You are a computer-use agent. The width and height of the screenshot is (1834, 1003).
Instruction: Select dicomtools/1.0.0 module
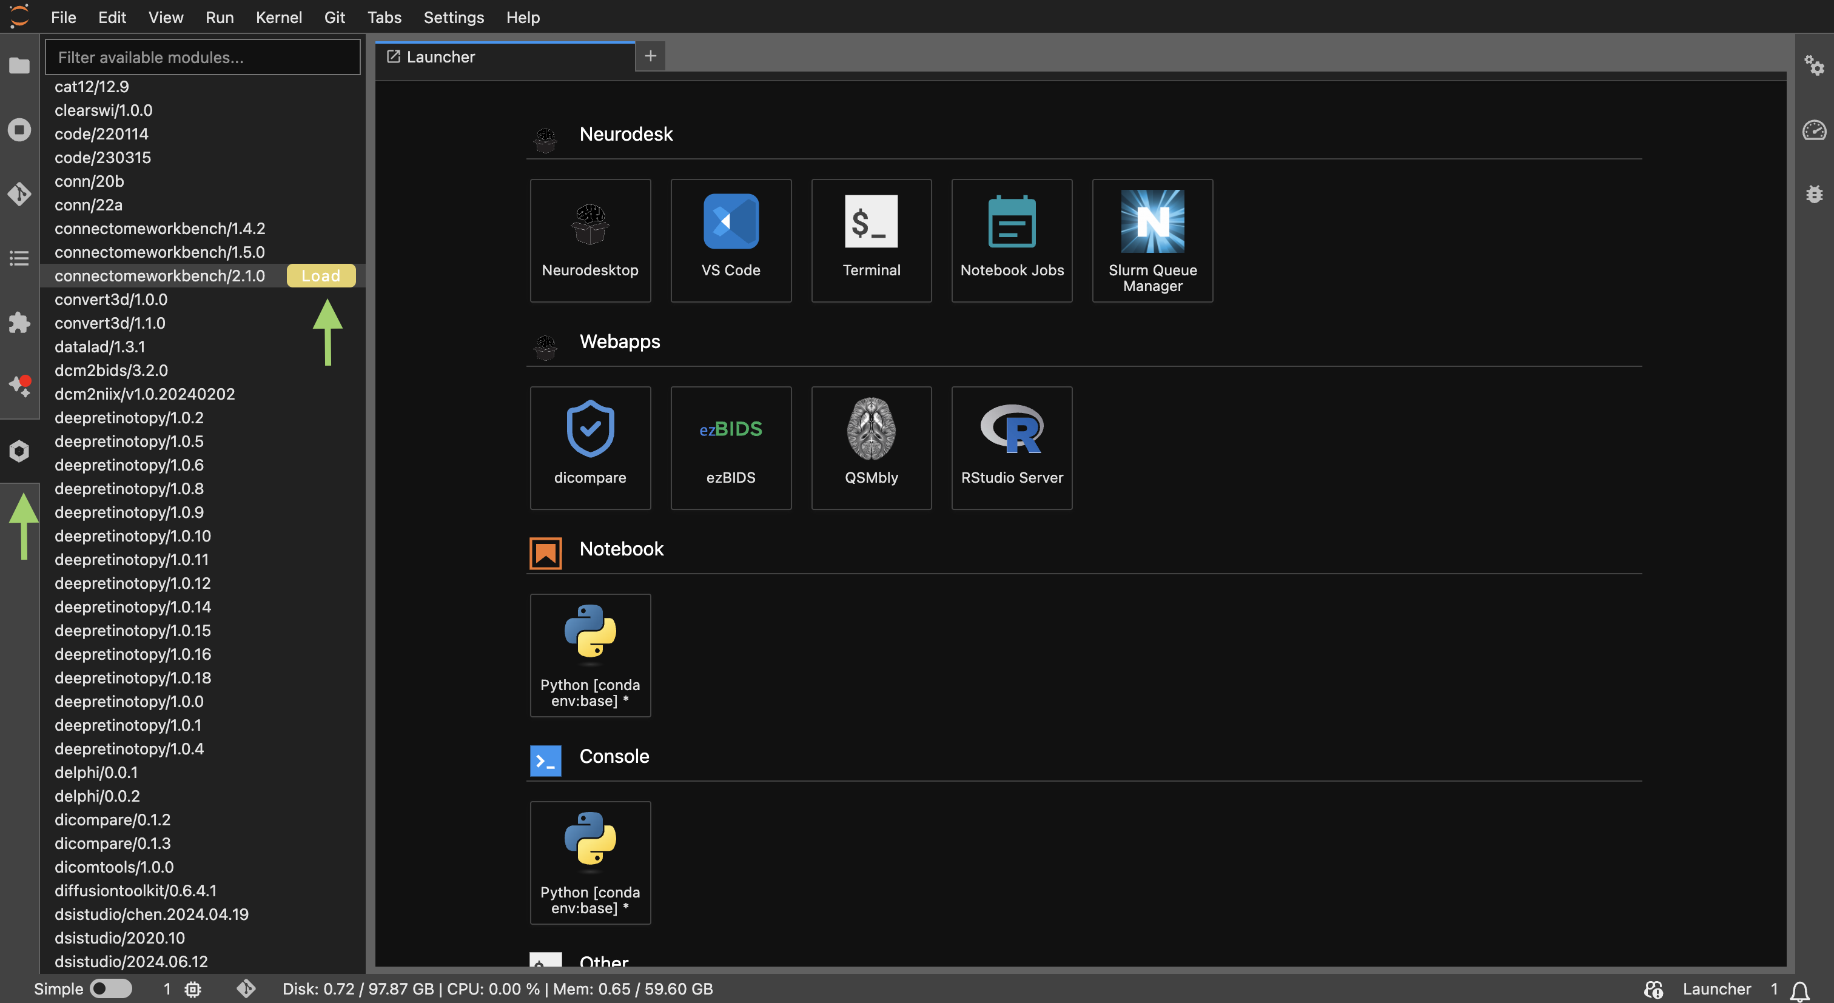point(114,867)
